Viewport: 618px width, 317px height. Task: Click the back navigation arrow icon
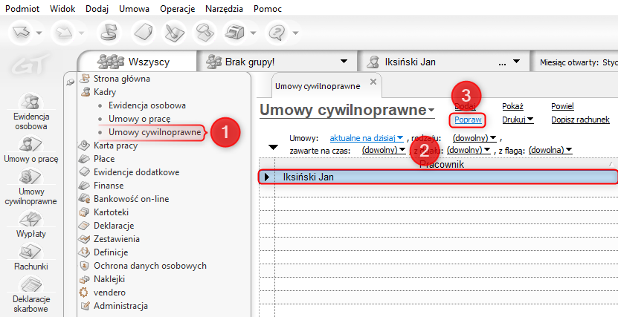tap(22, 33)
